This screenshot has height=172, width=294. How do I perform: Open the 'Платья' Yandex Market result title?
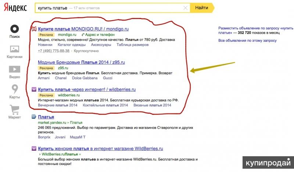click(x=46, y=117)
